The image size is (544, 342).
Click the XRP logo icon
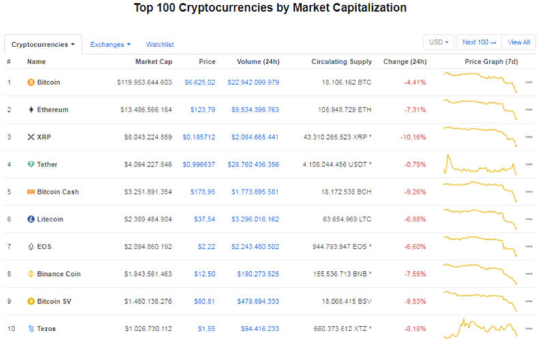30,137
